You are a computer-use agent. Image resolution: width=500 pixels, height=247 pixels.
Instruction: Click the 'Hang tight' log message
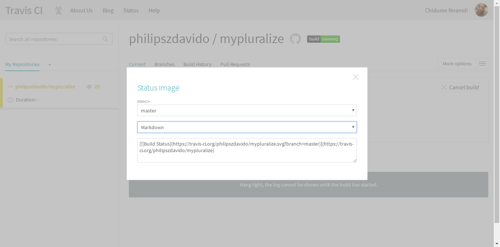coord(309,185)
